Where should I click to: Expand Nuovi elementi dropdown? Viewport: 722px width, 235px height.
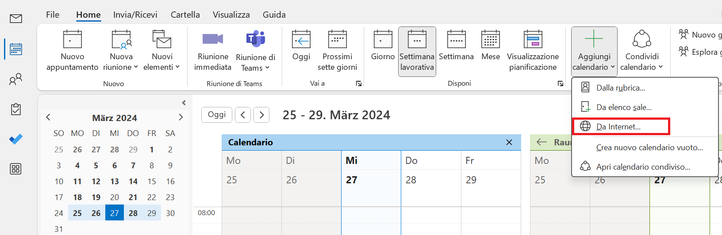(x=162, y=51)
